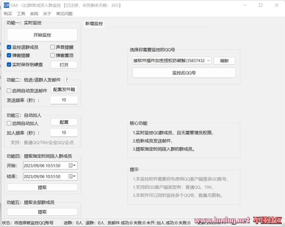The image size is (285, 227).
Task: Uncheck 监控退群成员 option
Action: [x=9, y=47]
